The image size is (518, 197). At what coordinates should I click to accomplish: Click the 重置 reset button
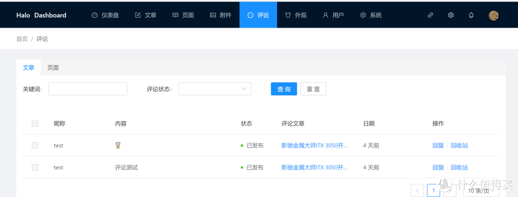click(x=313, y=89)
